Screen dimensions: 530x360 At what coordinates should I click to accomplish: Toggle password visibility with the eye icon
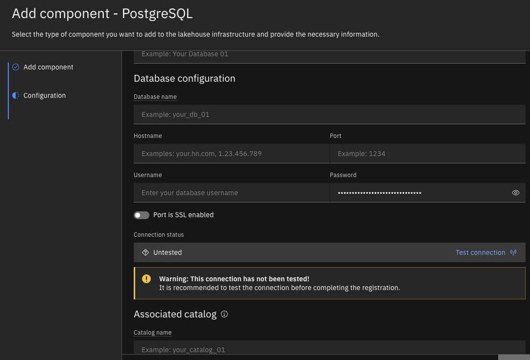click(515, 193)
